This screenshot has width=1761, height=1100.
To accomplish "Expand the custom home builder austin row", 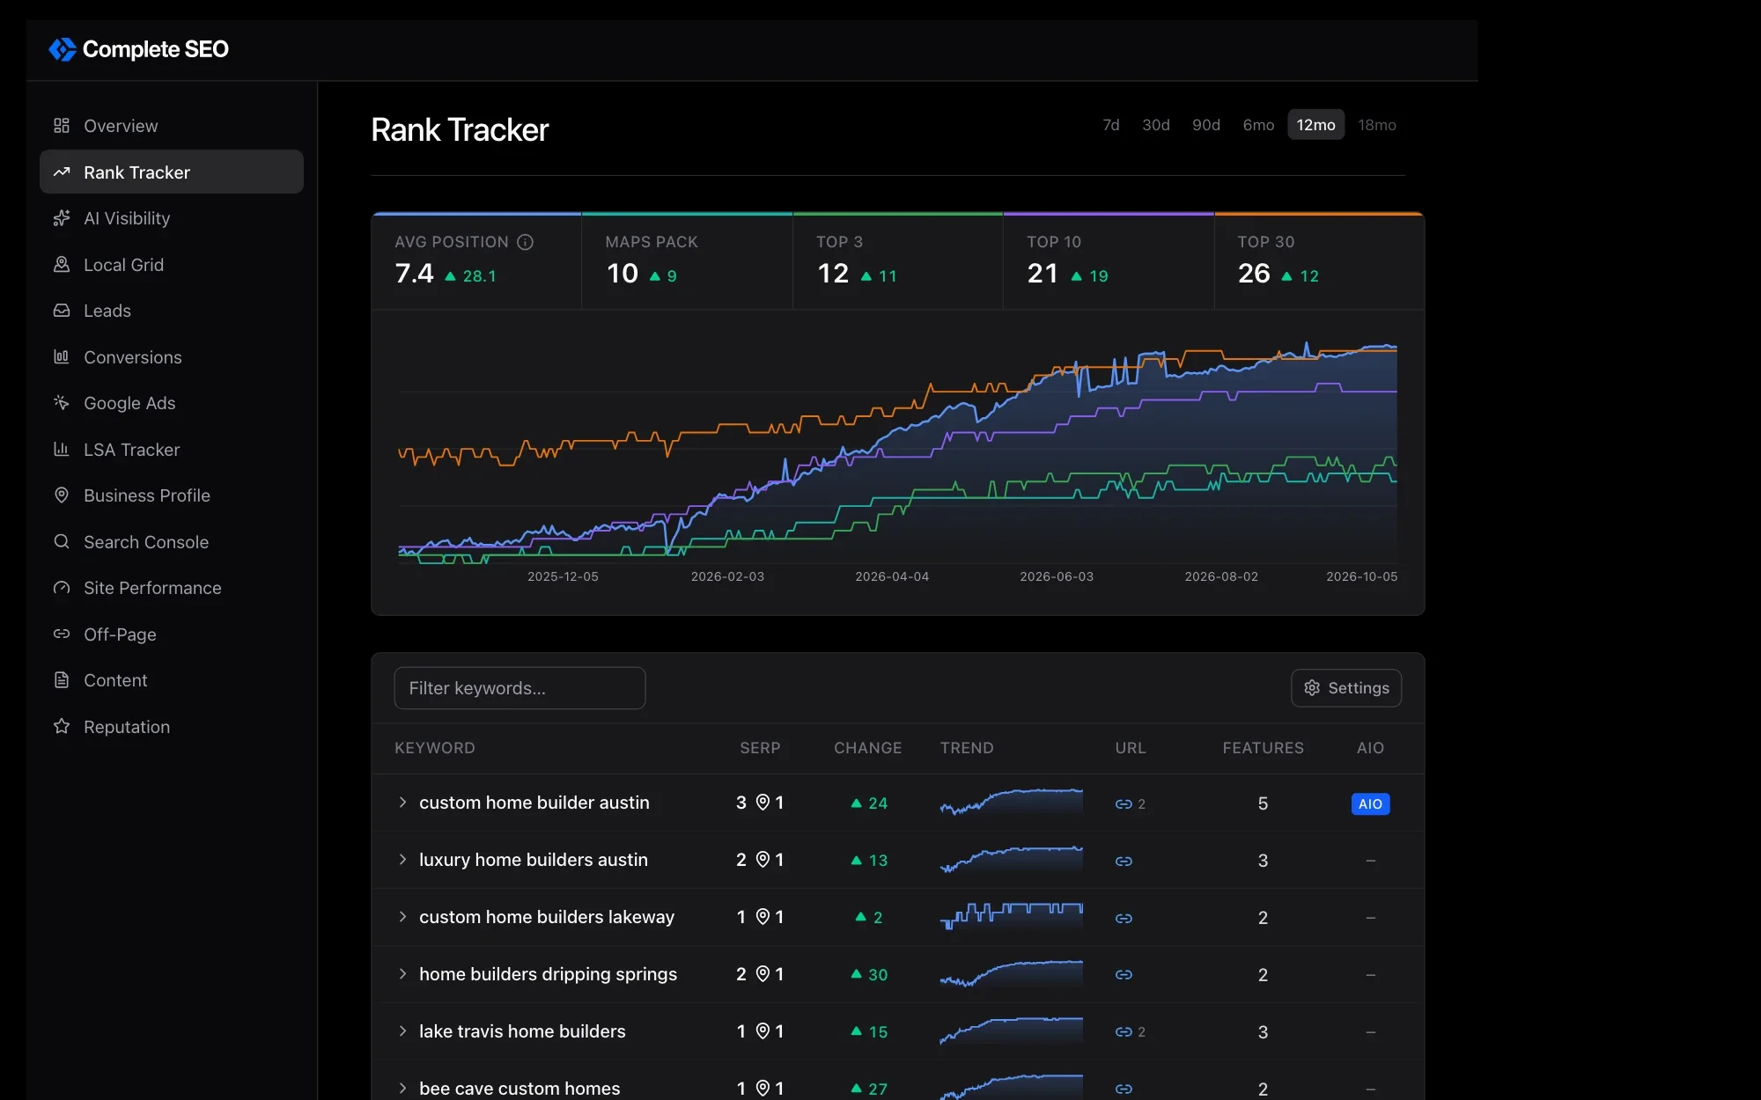I will tap(402, 803).
